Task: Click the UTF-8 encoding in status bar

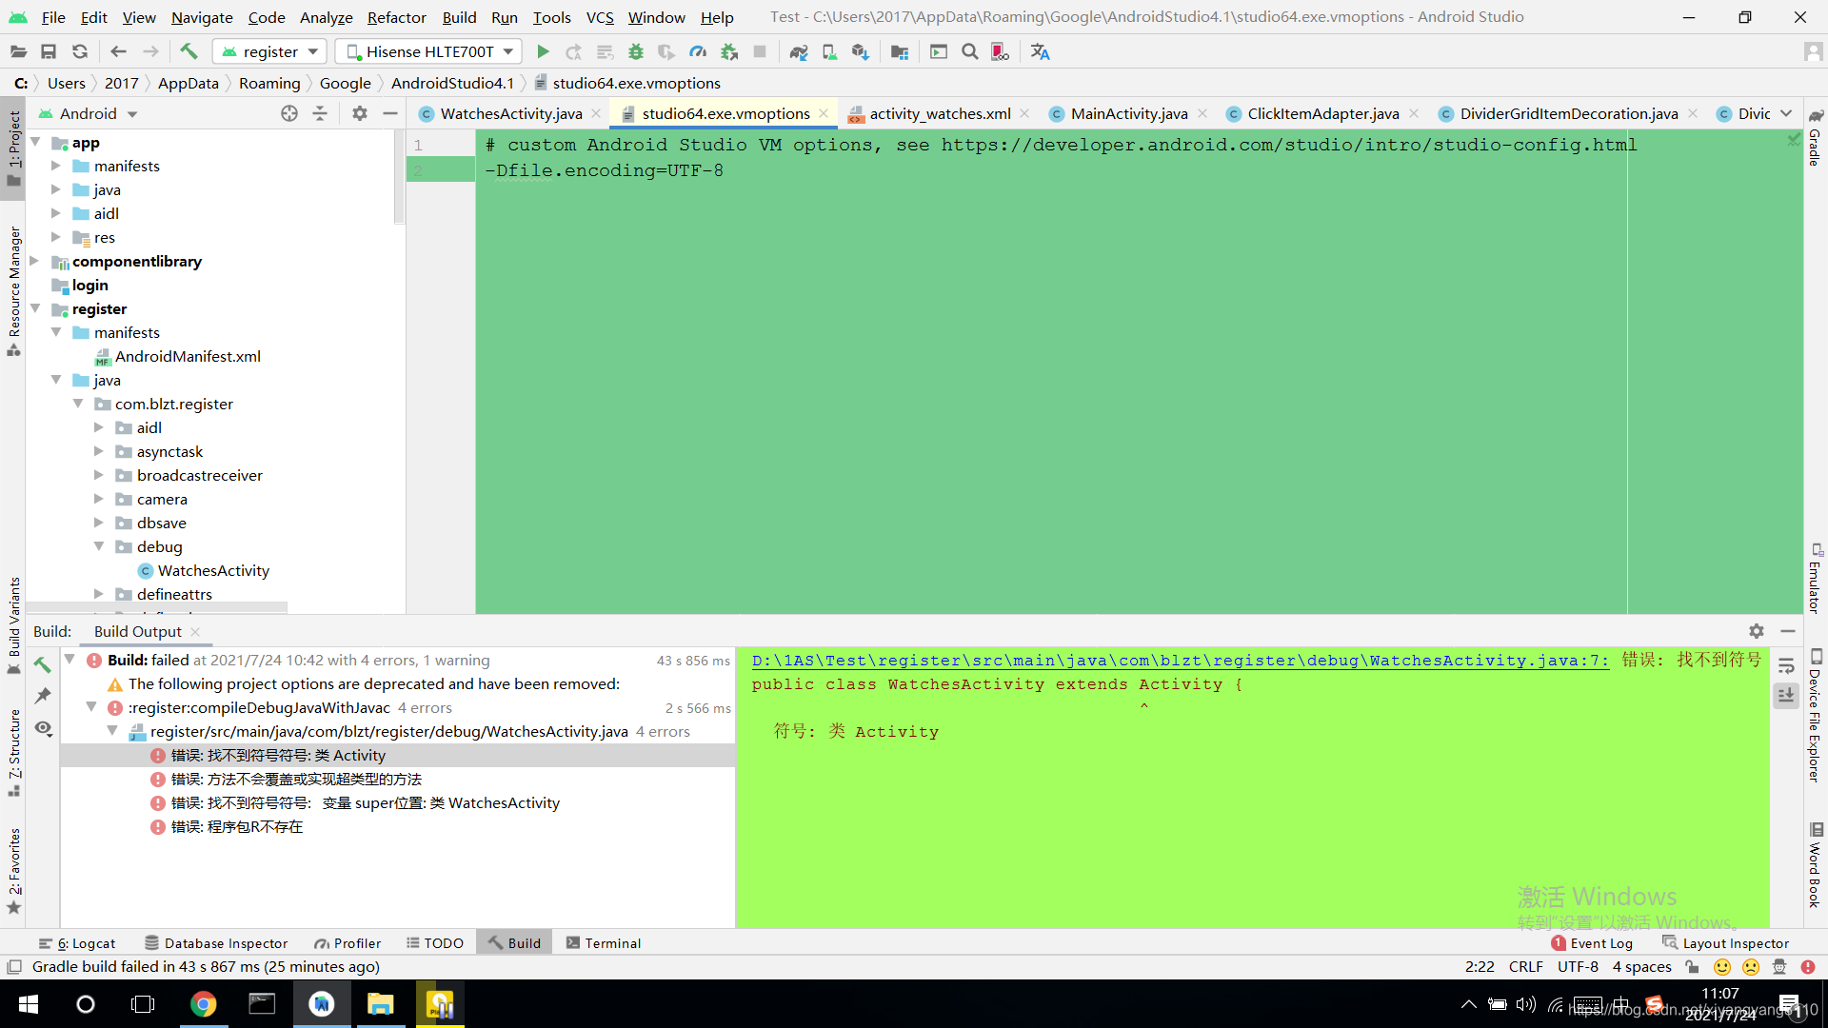Action: coord(1578,966)
